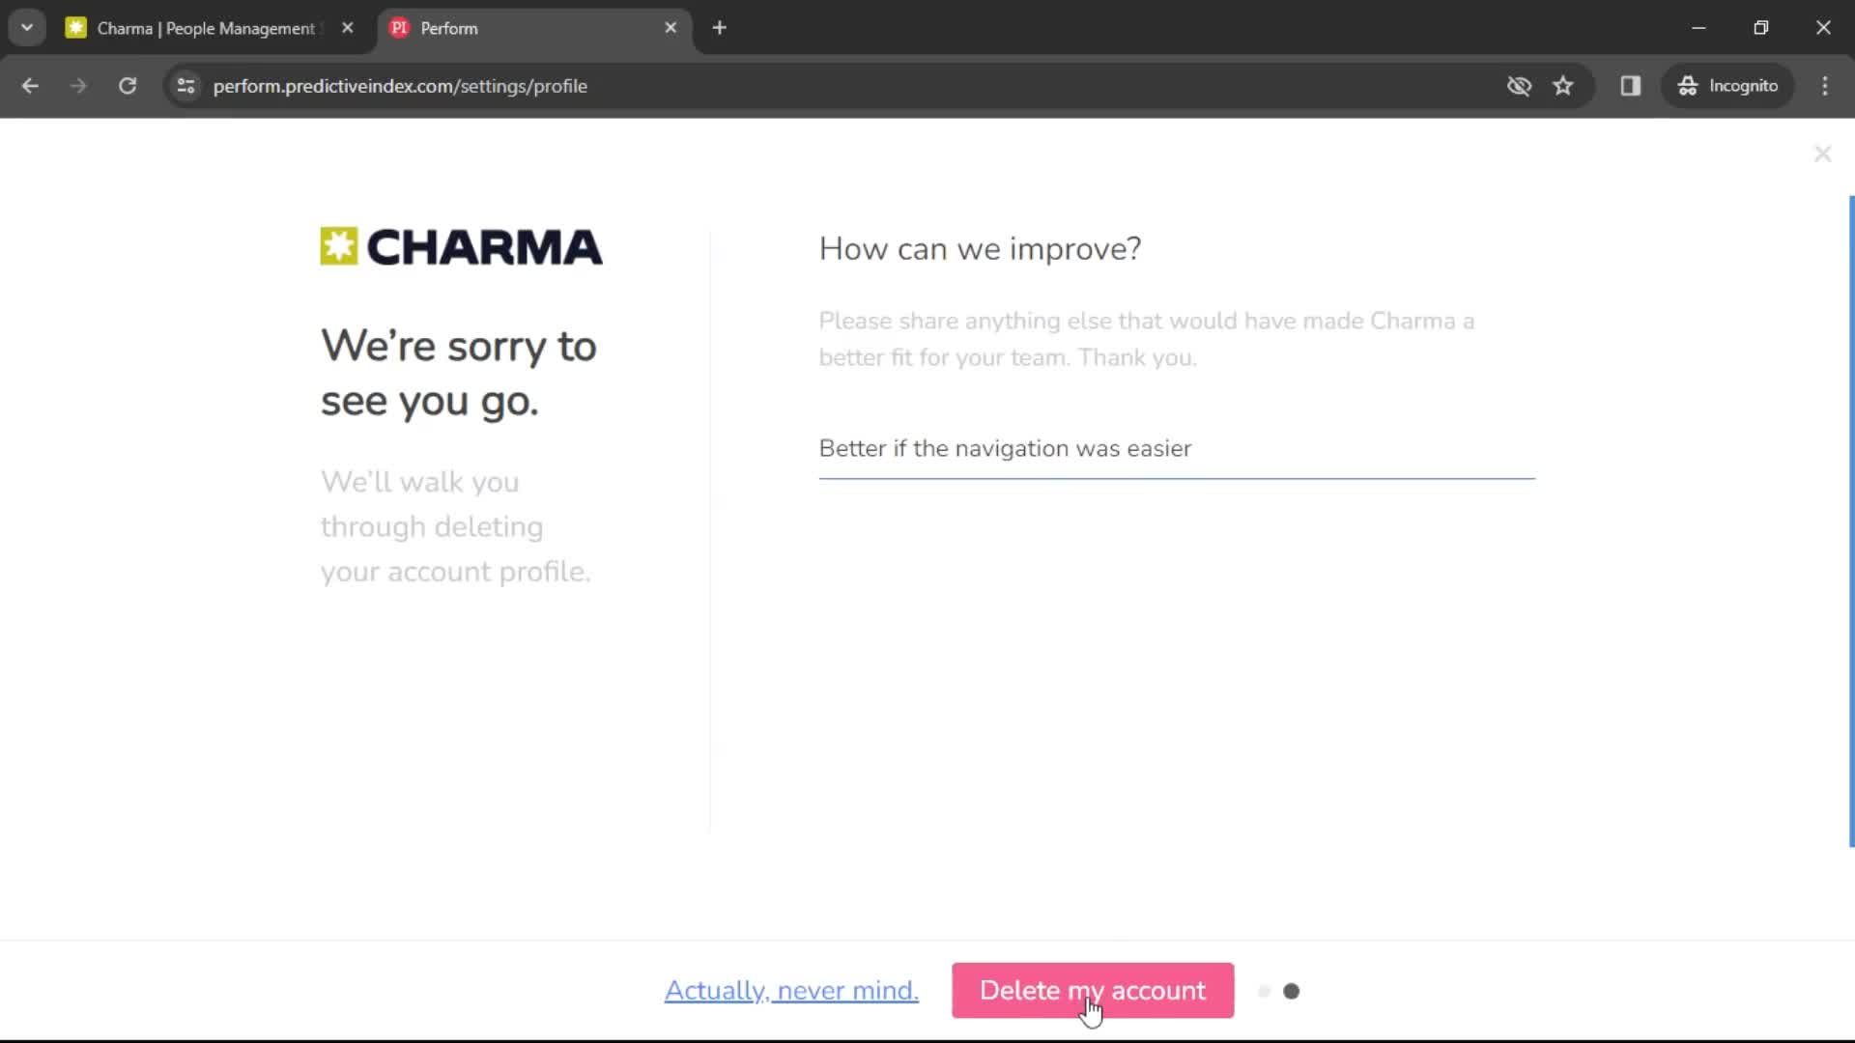1855x1043 pixels.
Task: Bookmark this page with star icon
Action: tap(1563, 86)
